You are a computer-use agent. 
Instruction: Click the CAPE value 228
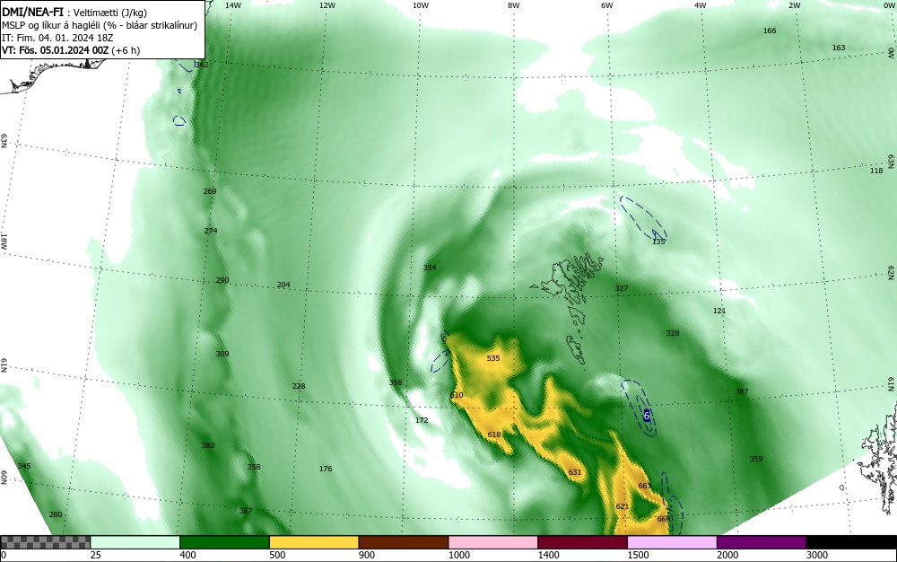pos(299,386)
